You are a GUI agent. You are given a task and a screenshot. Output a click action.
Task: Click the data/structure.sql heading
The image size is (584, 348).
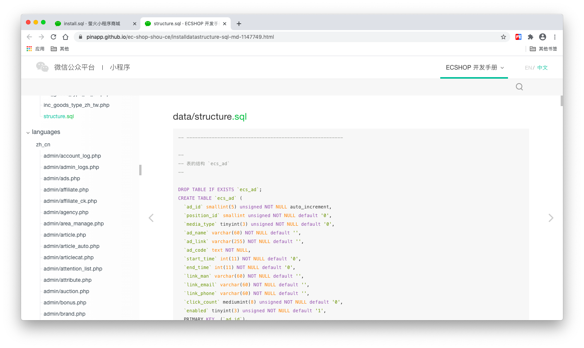[210, 117]
